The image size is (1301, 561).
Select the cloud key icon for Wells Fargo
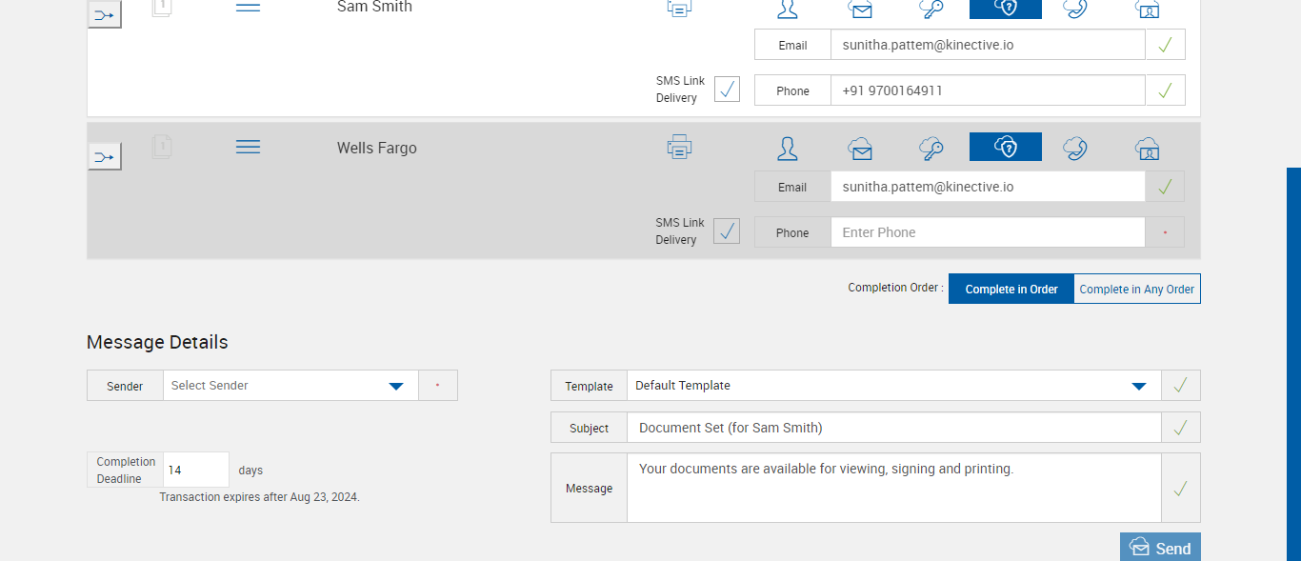931,148
